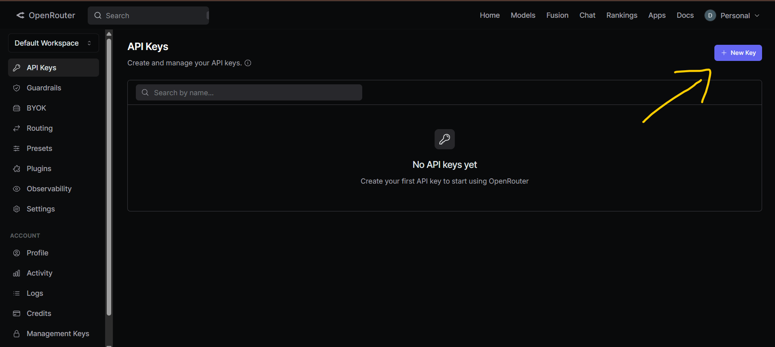Screen dimensions: 775x347
Task: Click the Settings gear icon
Action: (17, 209)
